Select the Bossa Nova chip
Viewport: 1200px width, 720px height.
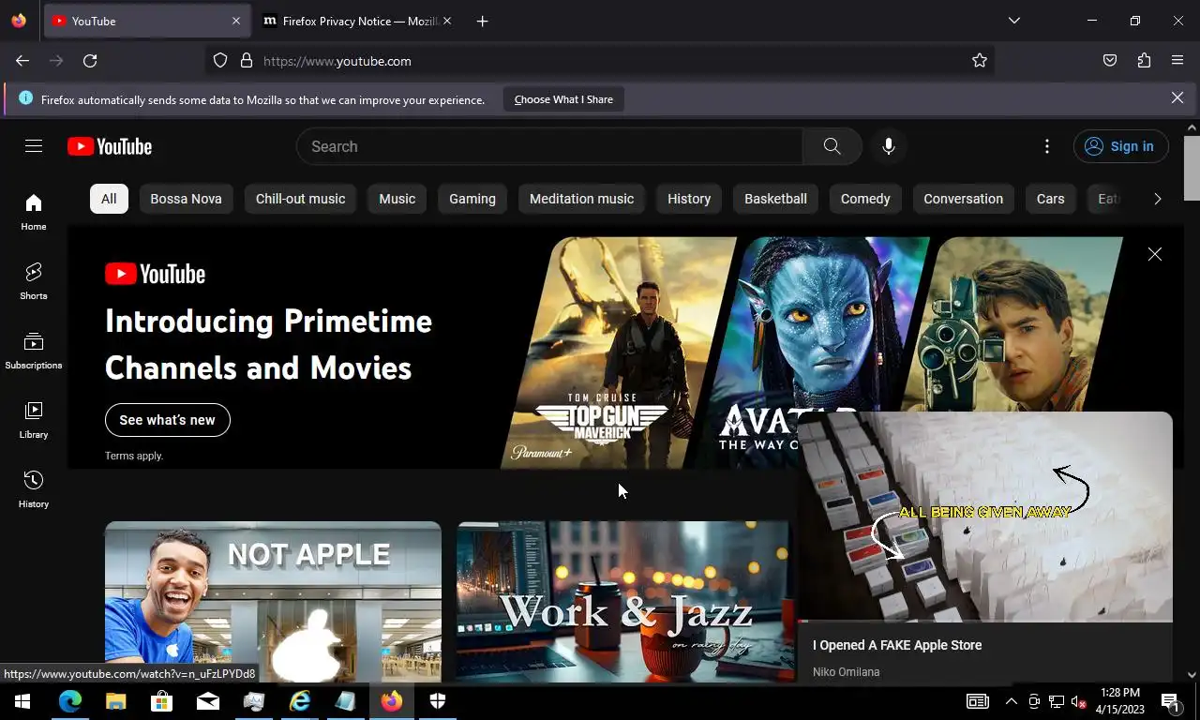pos(187,199)
